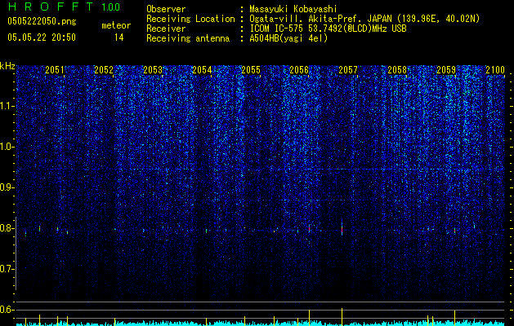Click the Receiver field label
The height and width of the screenshot is (326, 514).
[x=166, y=29]
